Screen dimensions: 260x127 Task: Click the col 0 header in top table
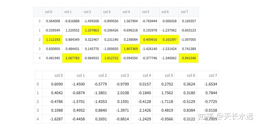tap(53, 12)
